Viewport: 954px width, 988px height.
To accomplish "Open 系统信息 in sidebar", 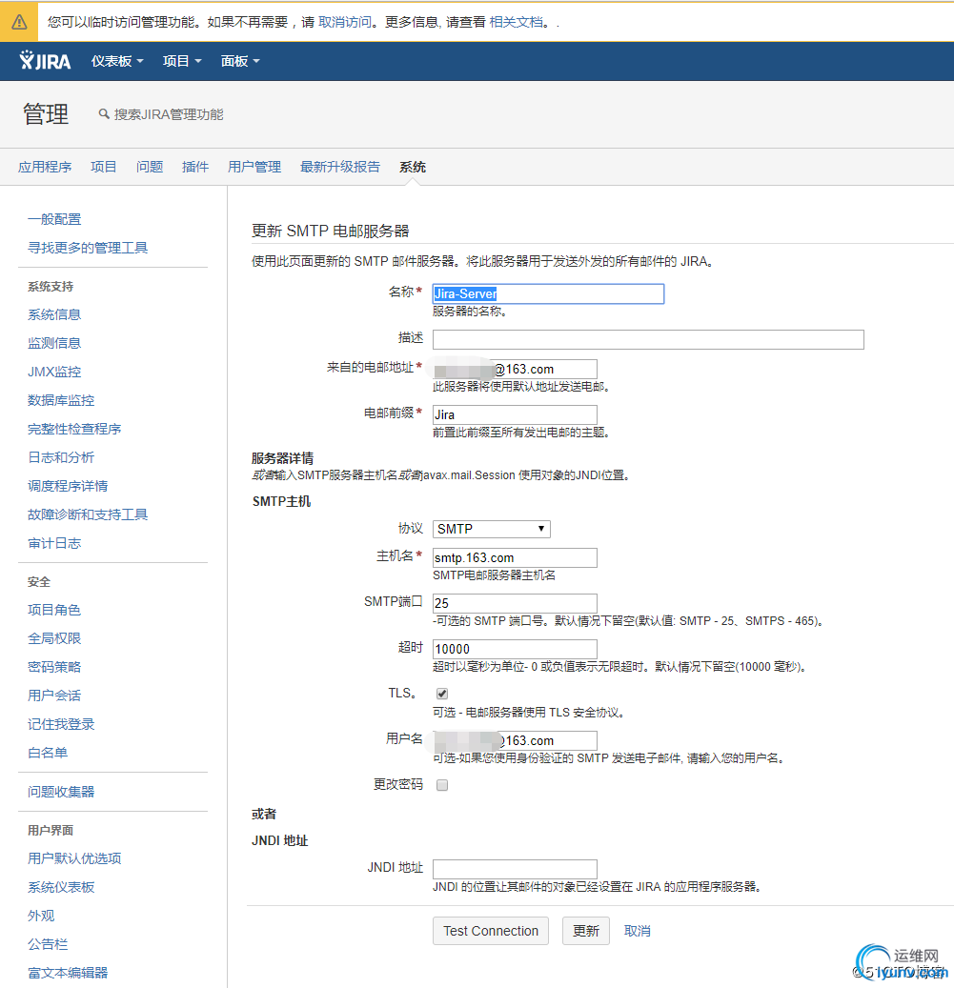I will click(x=54, y=314).
